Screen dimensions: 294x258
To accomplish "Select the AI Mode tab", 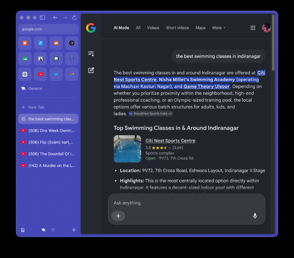I will 121,28.
